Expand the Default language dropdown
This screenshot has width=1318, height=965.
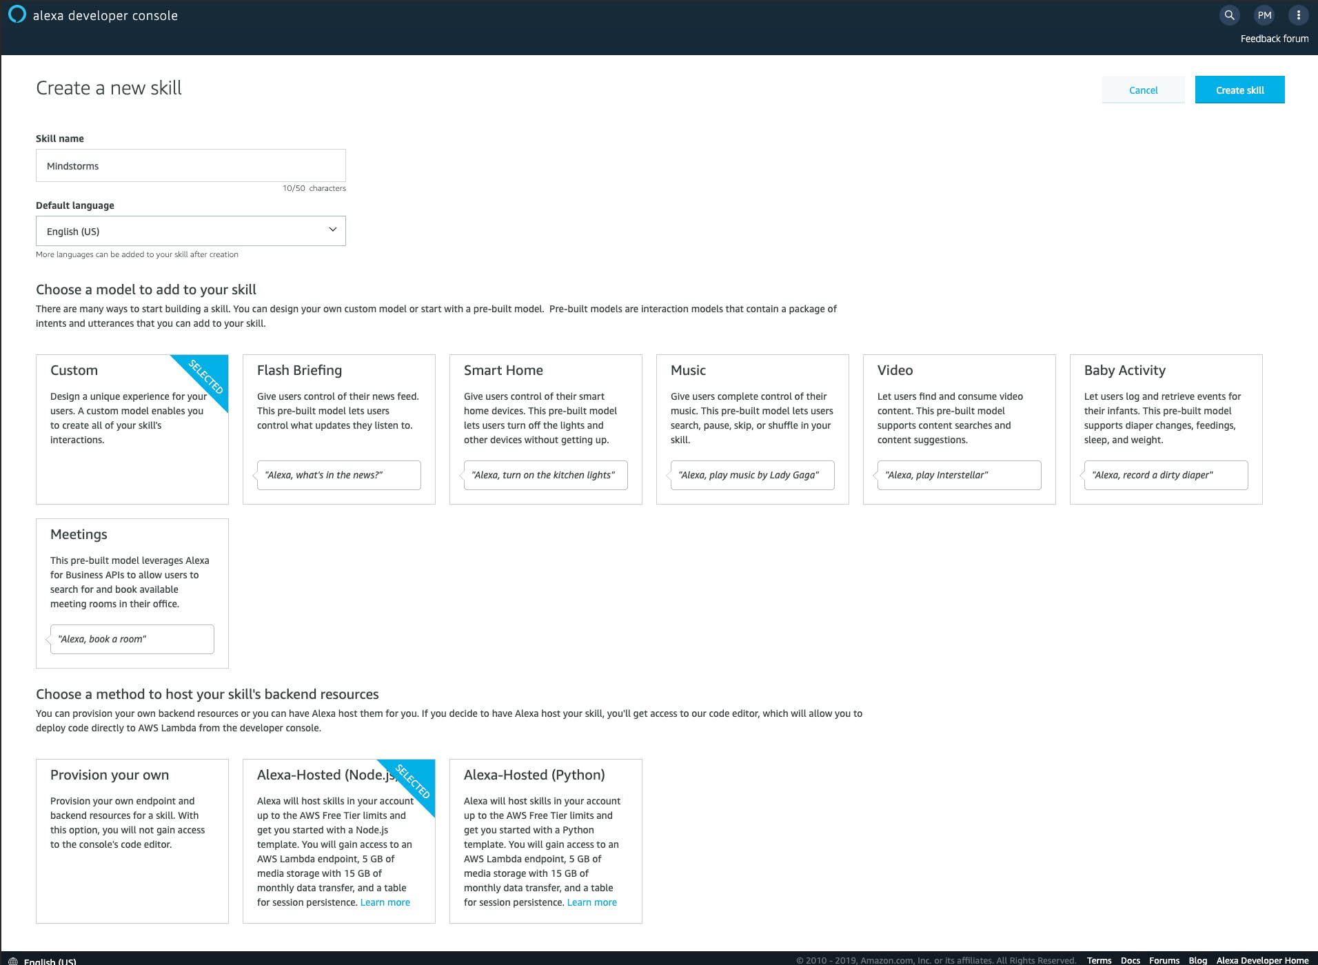coord(191,231)
